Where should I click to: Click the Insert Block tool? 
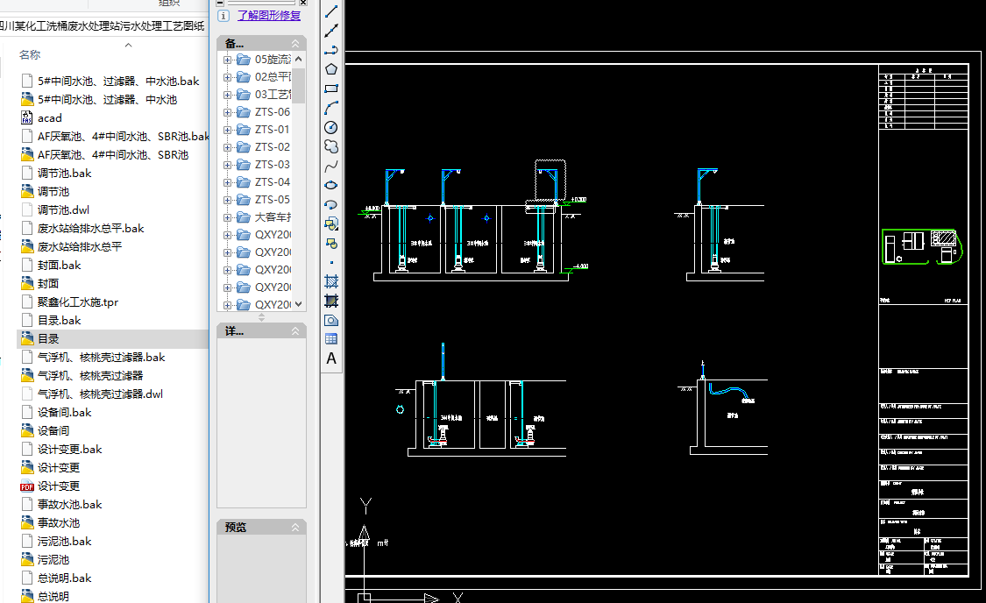pos(330,223)
